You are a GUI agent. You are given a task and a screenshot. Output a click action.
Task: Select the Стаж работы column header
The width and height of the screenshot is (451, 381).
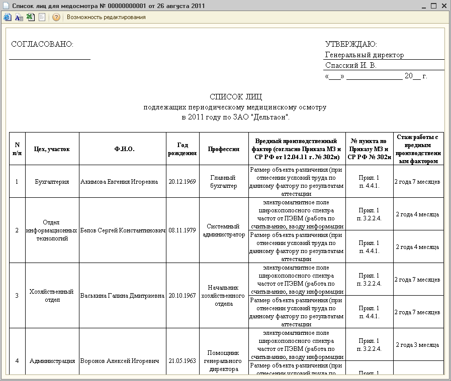click(x=418, y=149)
